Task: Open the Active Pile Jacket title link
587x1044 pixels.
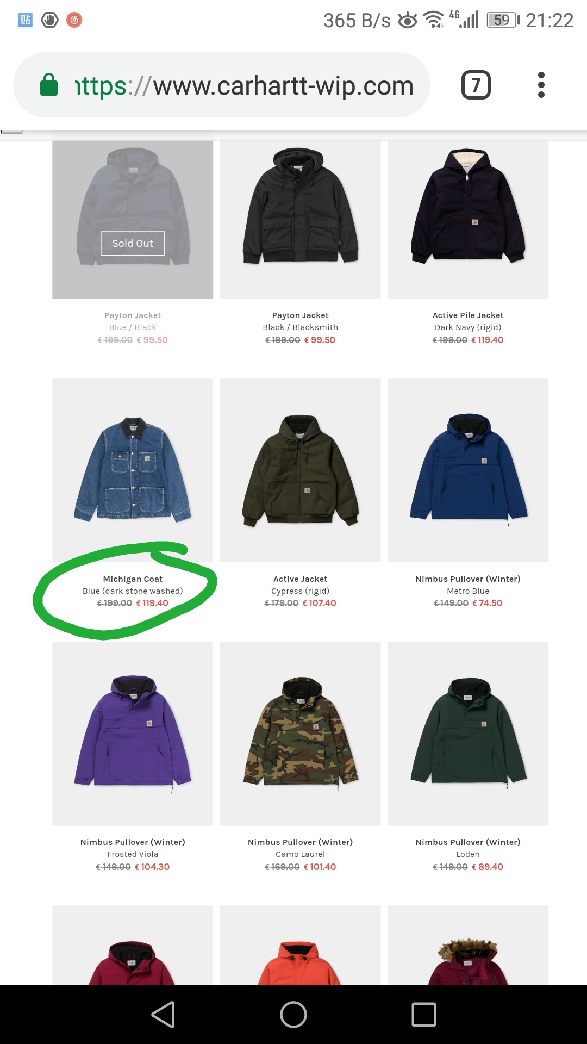Action: pos(468,315)
